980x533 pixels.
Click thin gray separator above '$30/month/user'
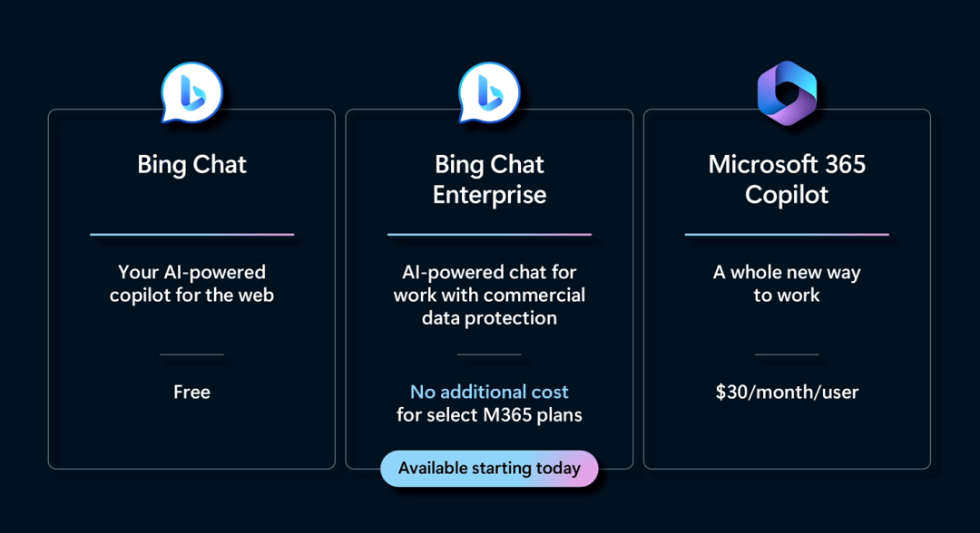click(787, 354)
